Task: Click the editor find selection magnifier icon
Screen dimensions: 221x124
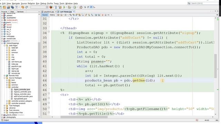Action: coord(70,15)
